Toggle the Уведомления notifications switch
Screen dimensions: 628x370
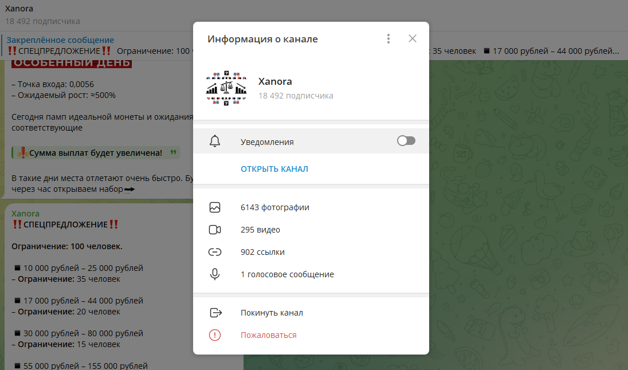point(406,141)
